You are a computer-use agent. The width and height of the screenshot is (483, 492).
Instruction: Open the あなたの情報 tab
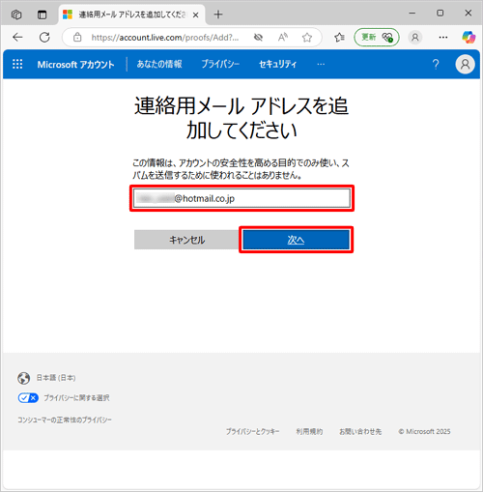[x=159, y=64]
